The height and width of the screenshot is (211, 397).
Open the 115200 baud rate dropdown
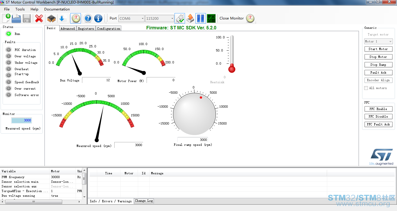(x=159, y=18)
